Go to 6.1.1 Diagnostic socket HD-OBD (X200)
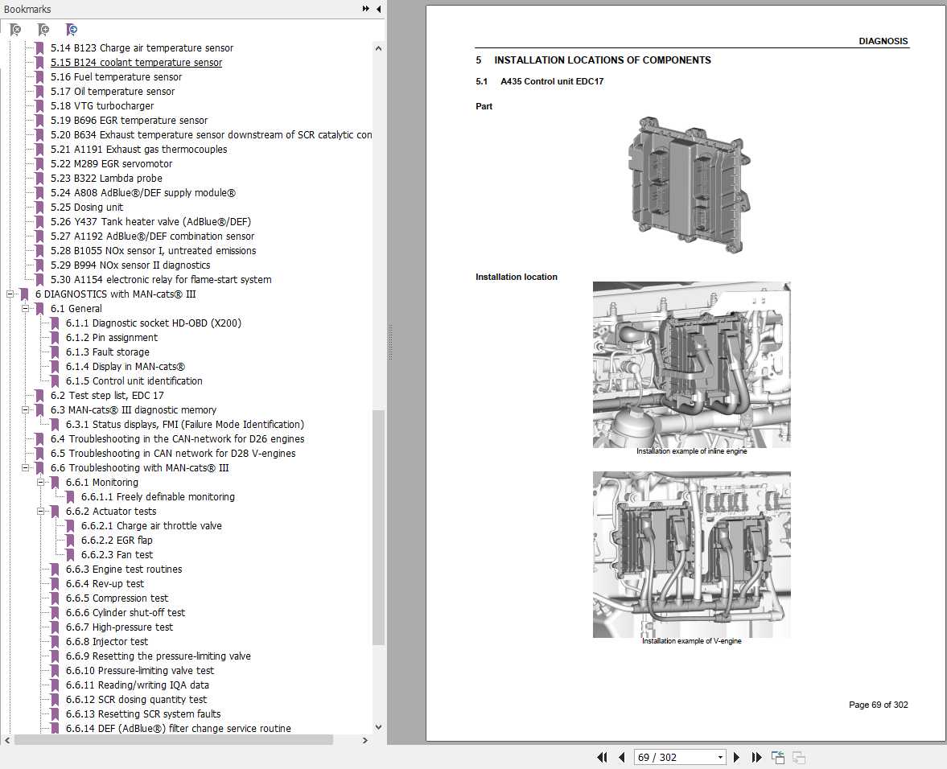This screenshot has height=769, width=947. [154, 323]
